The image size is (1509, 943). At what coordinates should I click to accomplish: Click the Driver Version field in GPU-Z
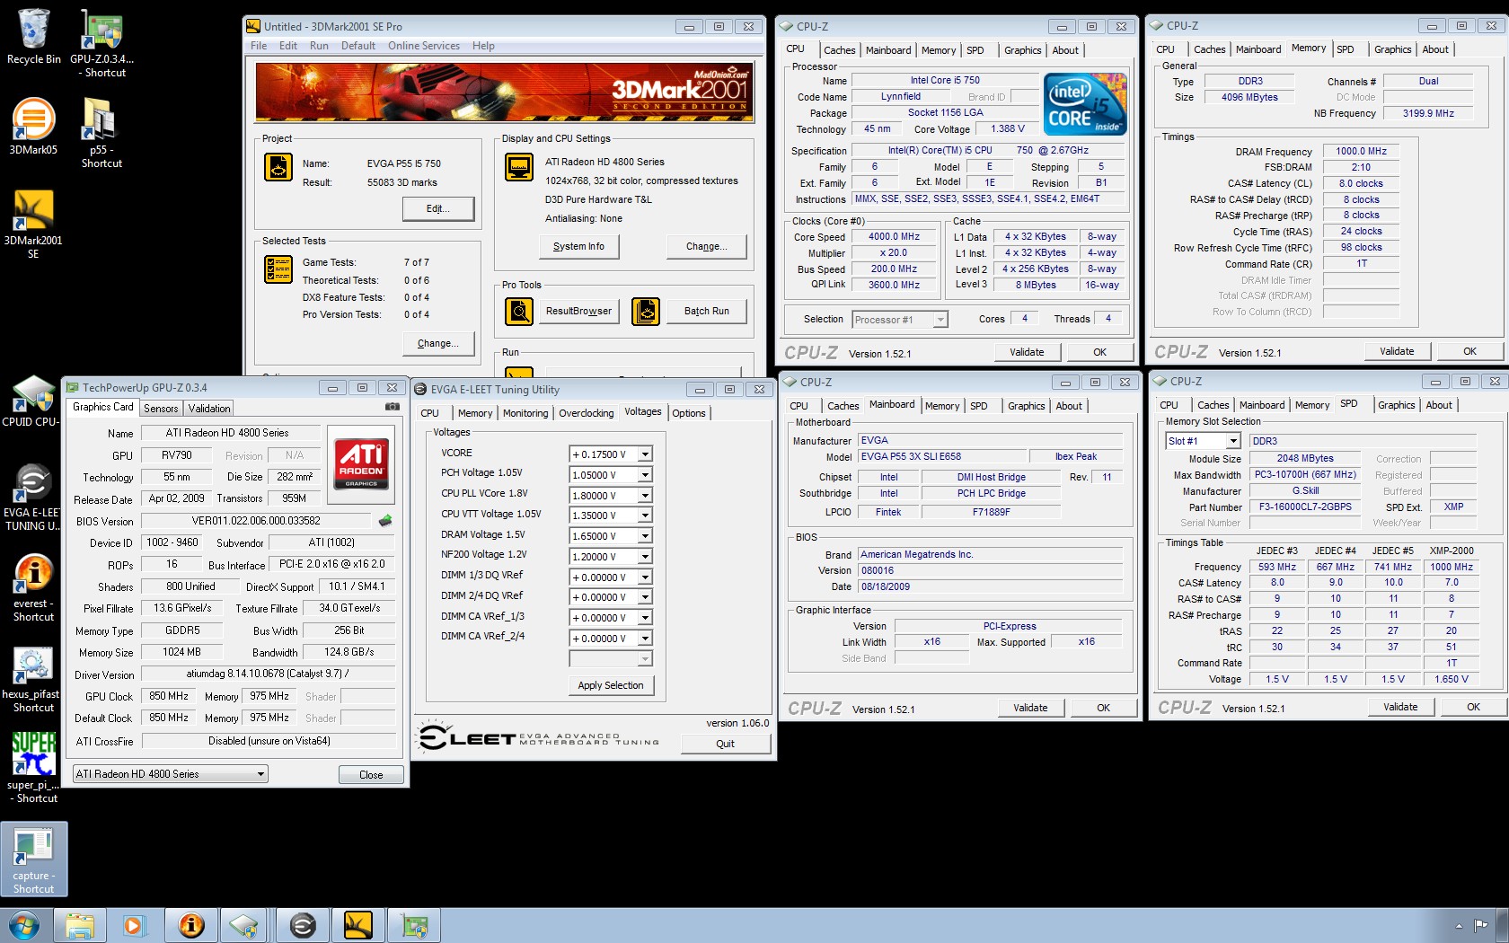(x=268, y=674)
